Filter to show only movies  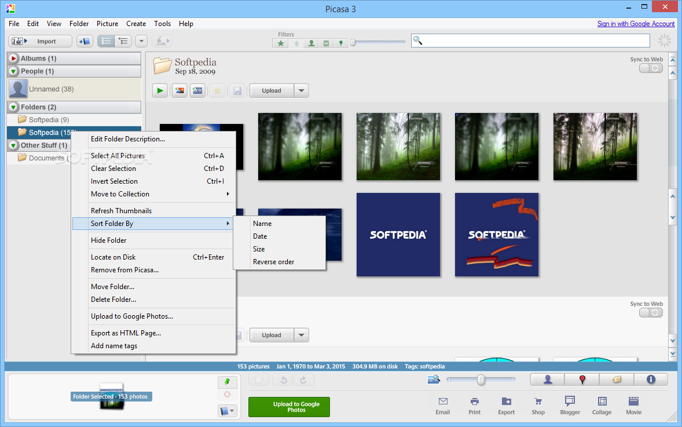click(326, 43)
